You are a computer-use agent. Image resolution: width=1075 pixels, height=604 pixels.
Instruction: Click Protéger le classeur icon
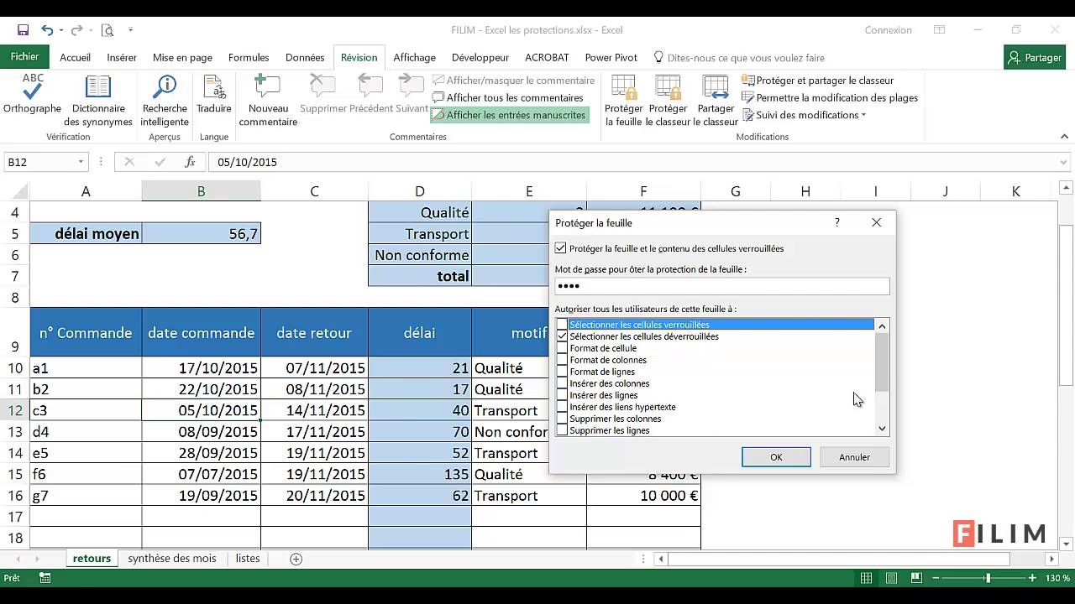pos(668,102)
